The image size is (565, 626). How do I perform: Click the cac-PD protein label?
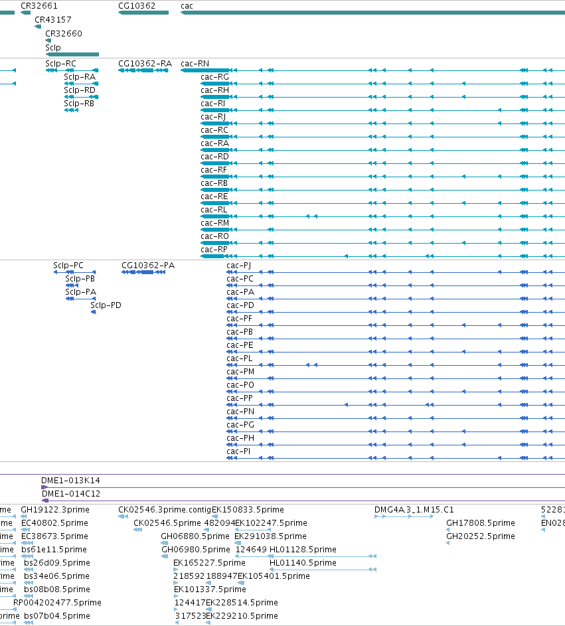pyautogui.click(x=240, y=305)
